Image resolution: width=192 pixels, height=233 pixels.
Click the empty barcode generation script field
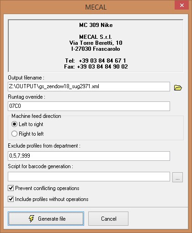click(x=89, y=176)
